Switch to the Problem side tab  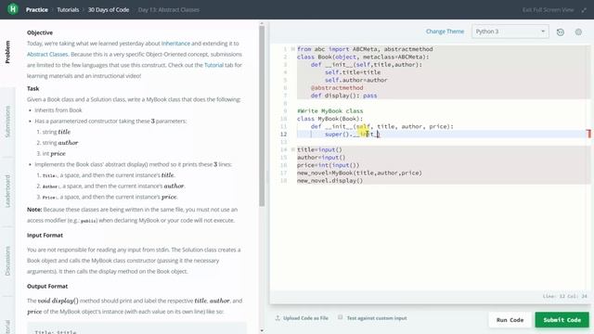(x=7, y=52)
